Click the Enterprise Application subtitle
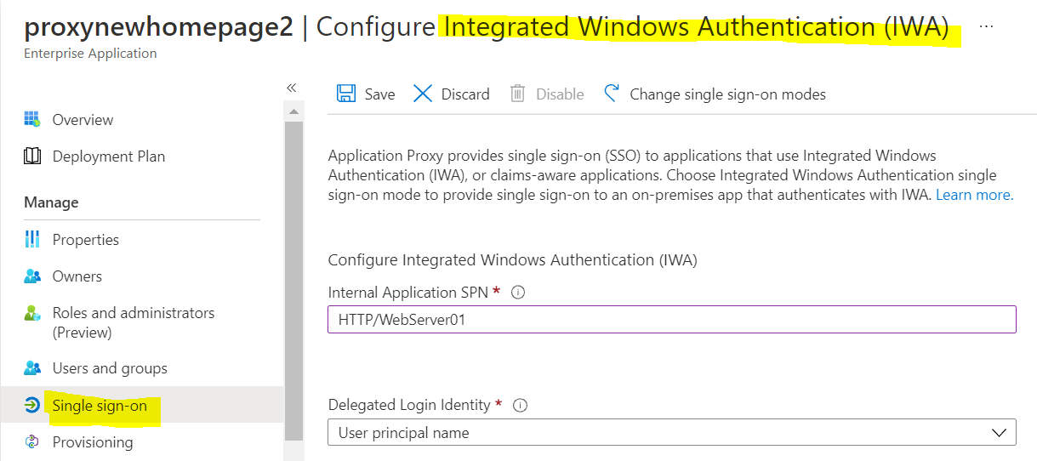This screenshot has width=1037, height=461. (x=90, y=54)
